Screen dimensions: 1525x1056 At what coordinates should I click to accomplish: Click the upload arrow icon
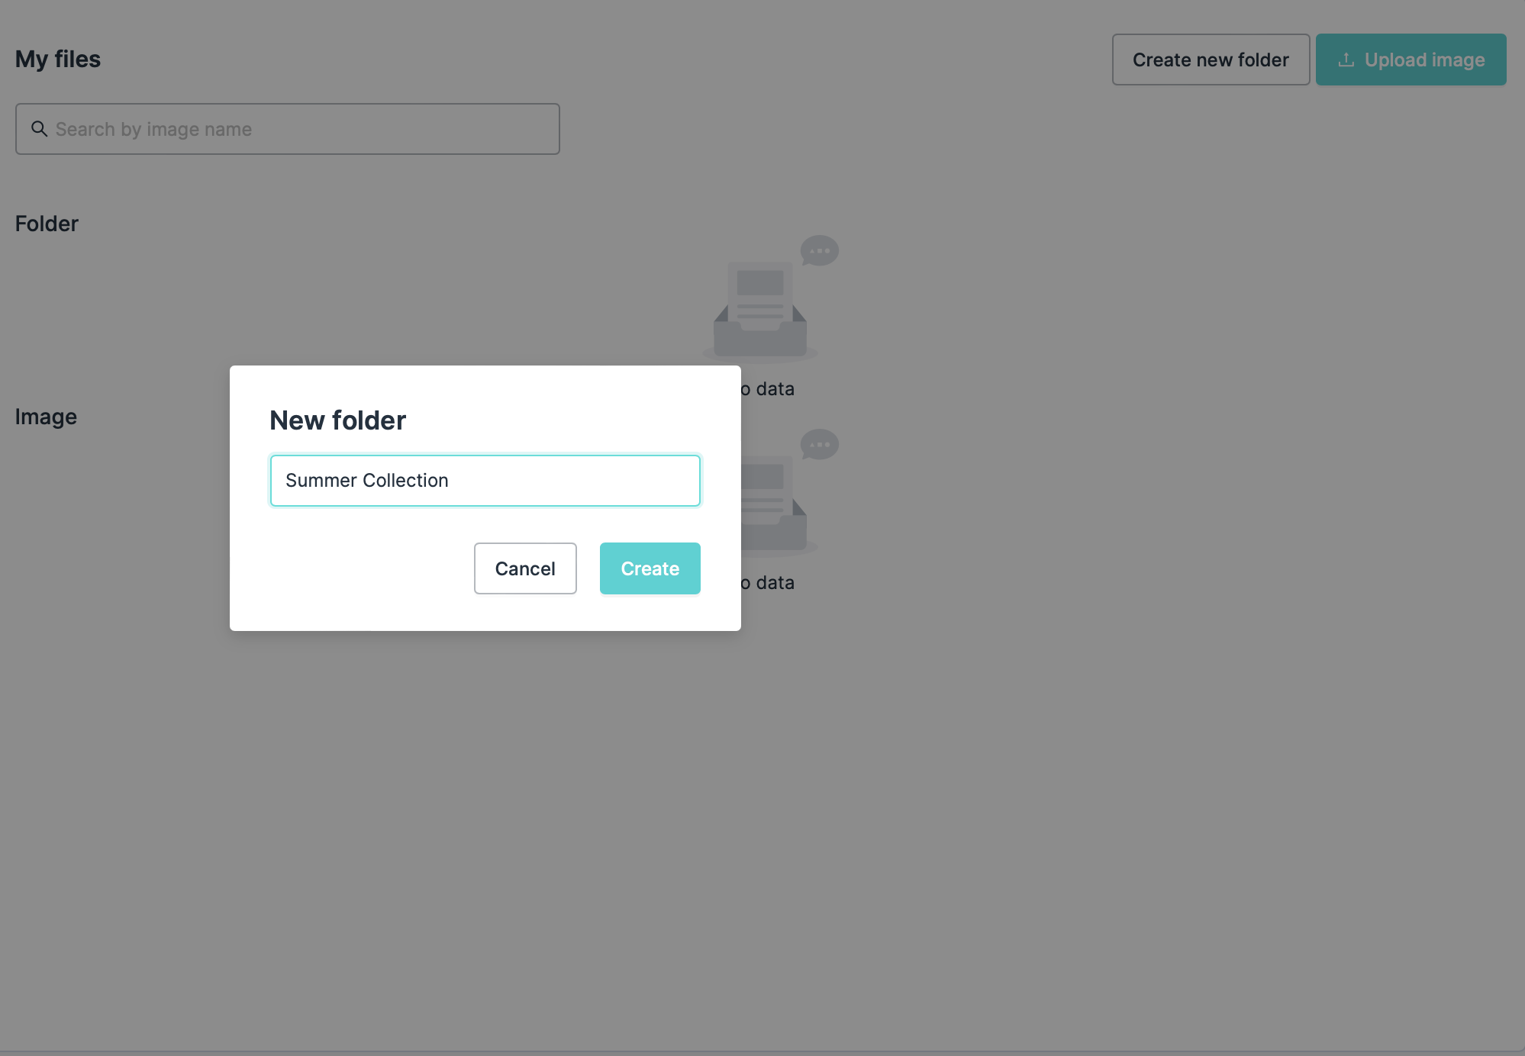tap(1346, 60)
